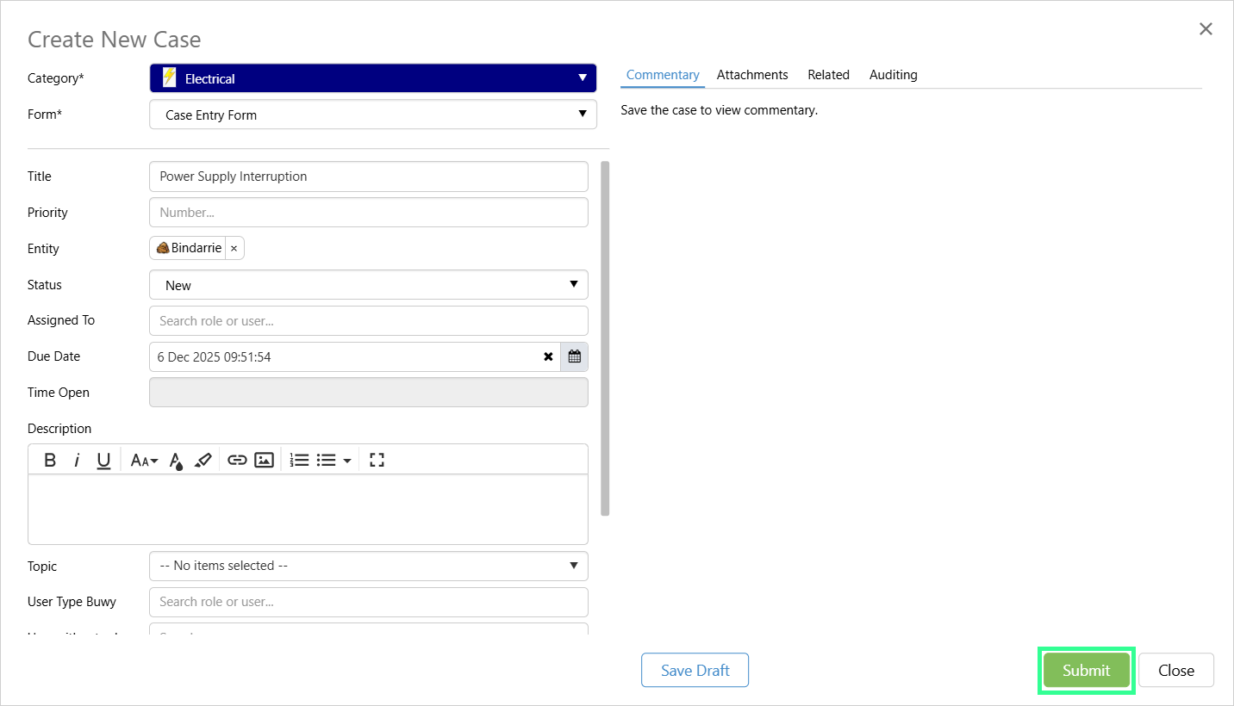Toggle italic formatting in Description toolbar
Viewport: 1234px width, 706px height.
click(x=77, y=460)
